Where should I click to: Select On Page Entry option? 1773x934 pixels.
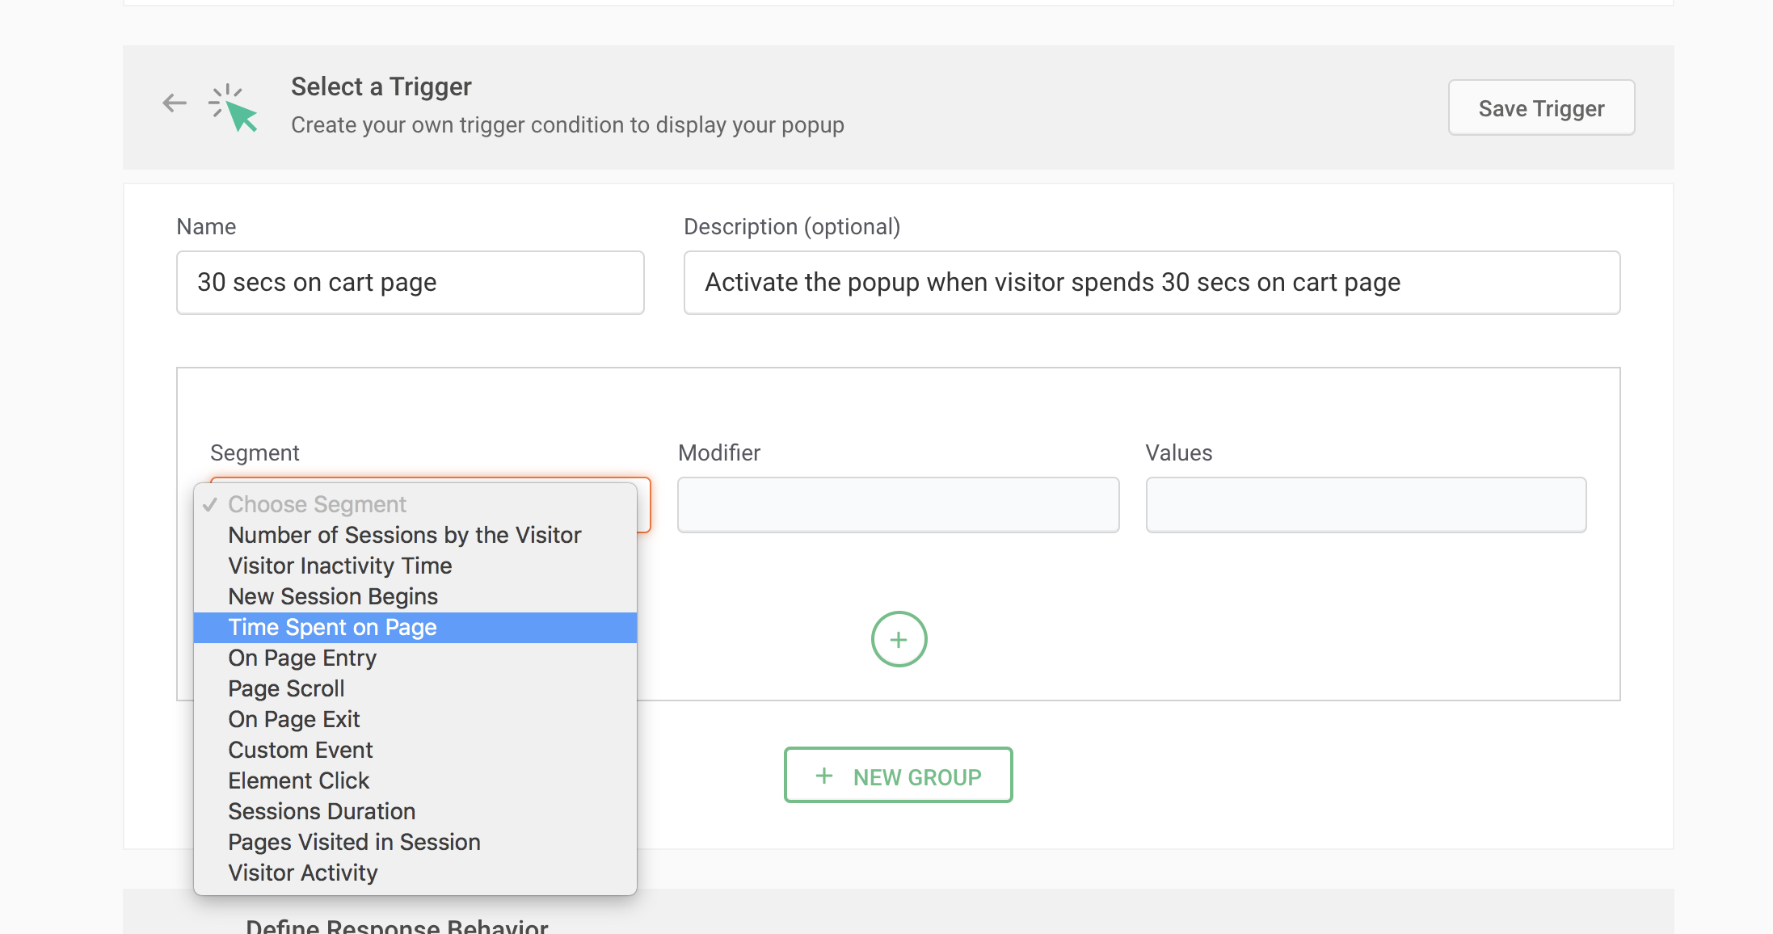click(x=302, y=658)
